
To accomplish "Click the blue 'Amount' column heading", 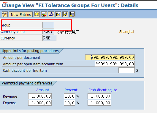I will tap(43, 90).
